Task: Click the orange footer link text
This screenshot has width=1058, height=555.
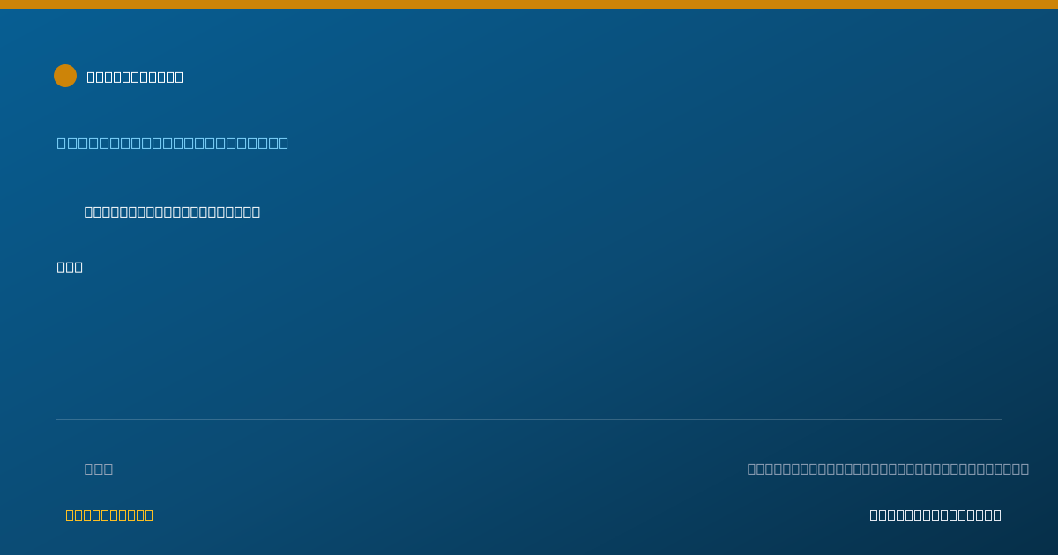Action: [x=109, y=514]
